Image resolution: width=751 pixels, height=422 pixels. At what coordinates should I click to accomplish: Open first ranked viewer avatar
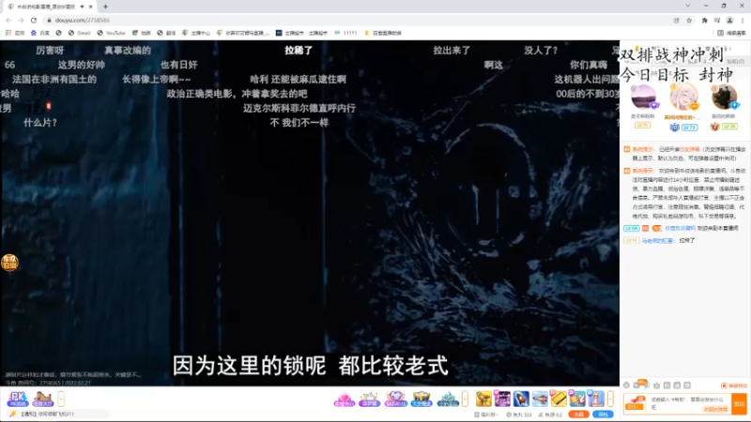pos(643,98)
